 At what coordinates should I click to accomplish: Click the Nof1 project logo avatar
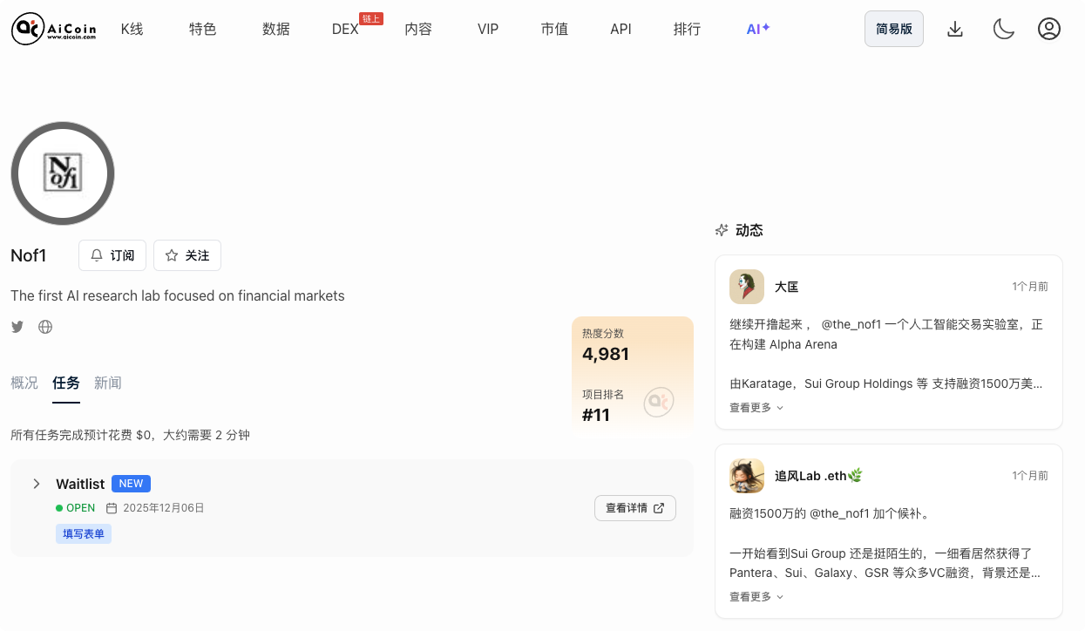63,173
